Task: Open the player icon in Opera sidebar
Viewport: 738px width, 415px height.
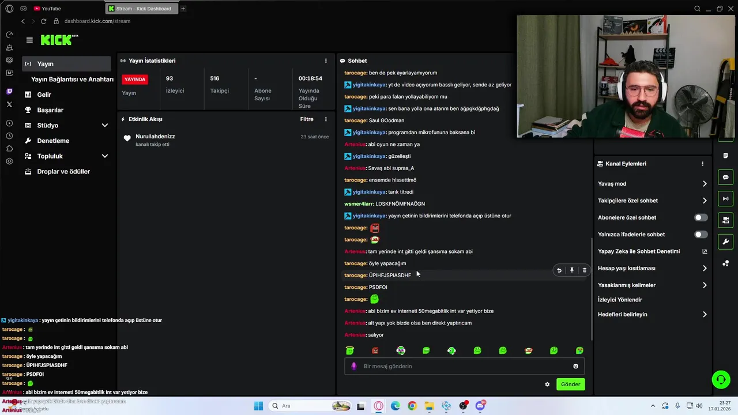Action: [x=9, y=123]
